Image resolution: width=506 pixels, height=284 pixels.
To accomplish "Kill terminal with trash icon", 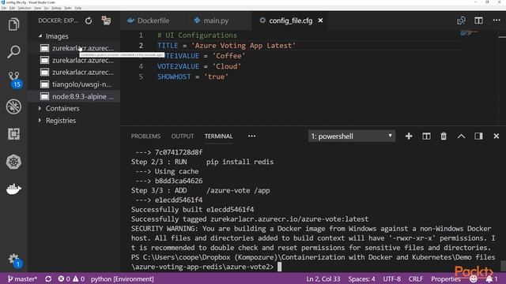I will pyautogui.click(x=444, y=136).
